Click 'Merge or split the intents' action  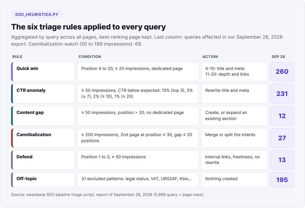[x=234, y=138]
